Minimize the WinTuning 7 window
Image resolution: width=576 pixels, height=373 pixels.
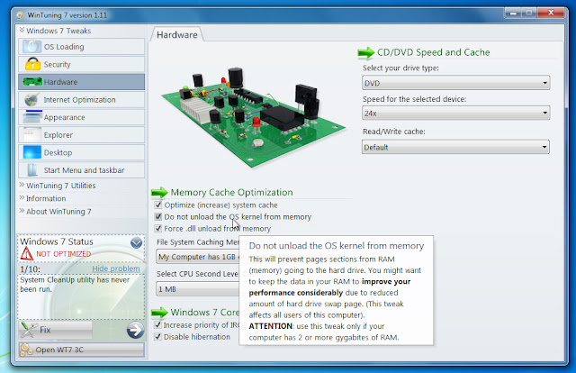pyautogui.click(x=513, y=13)
